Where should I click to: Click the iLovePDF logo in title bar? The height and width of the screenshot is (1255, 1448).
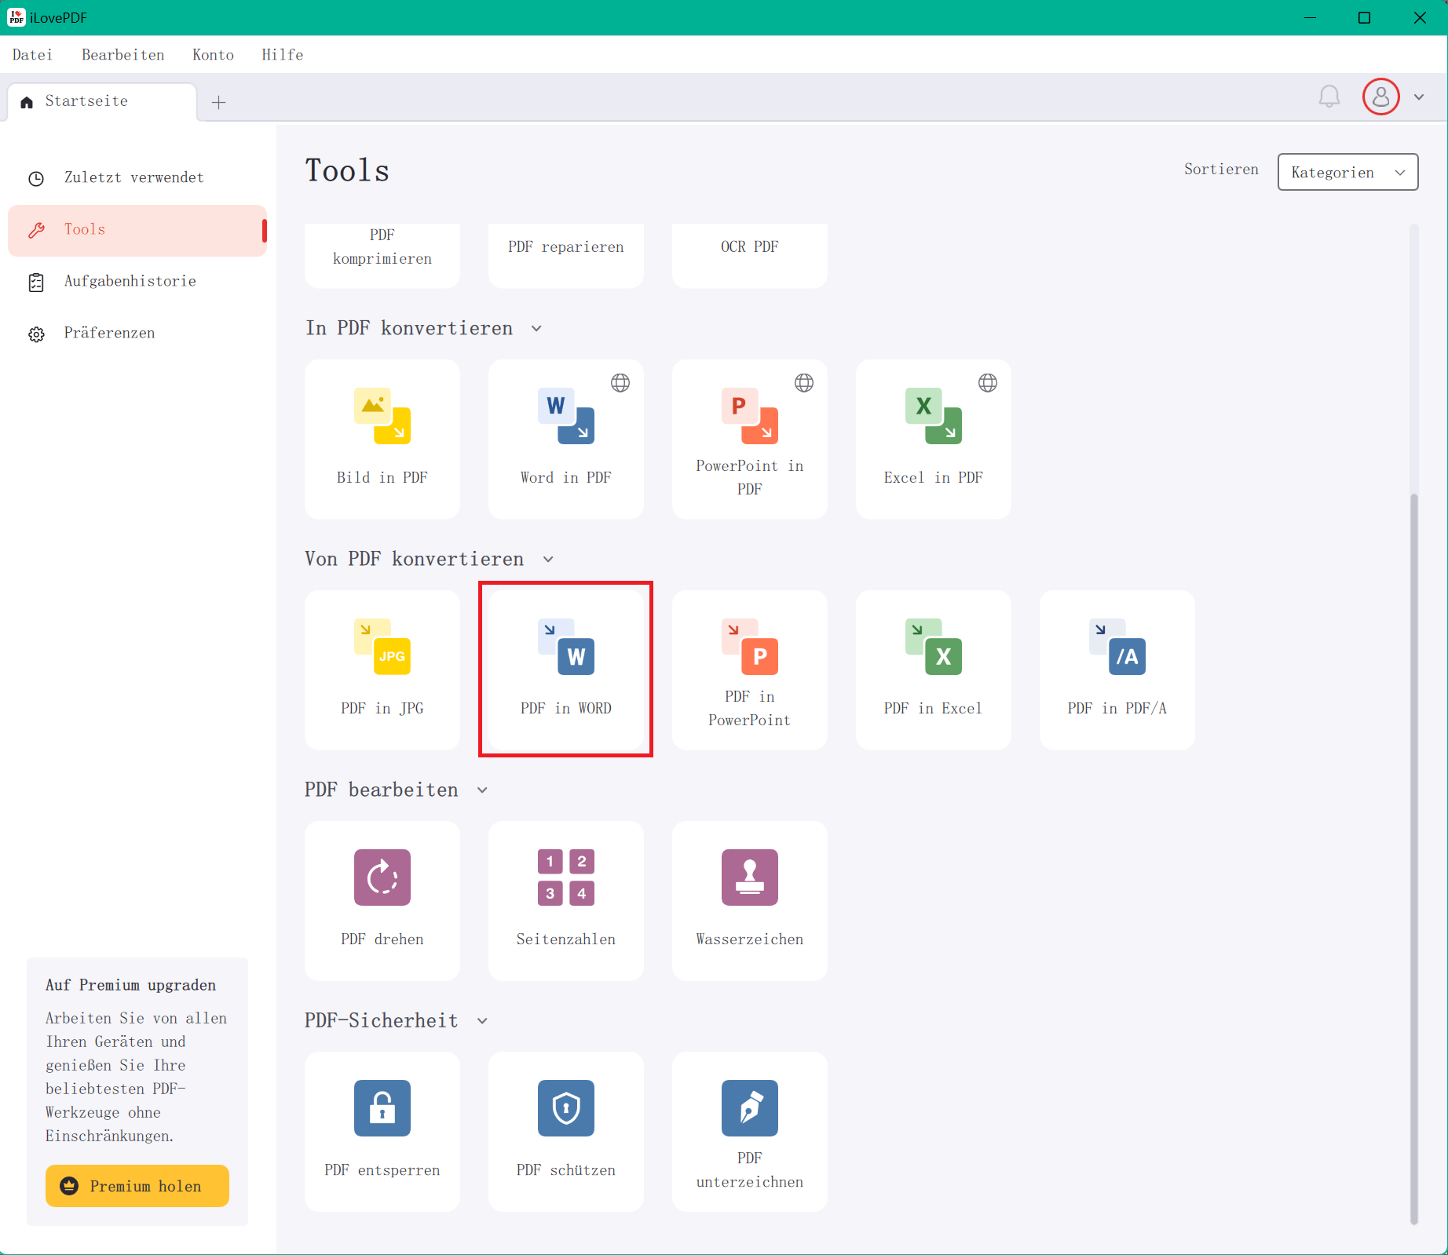(16, 17)
